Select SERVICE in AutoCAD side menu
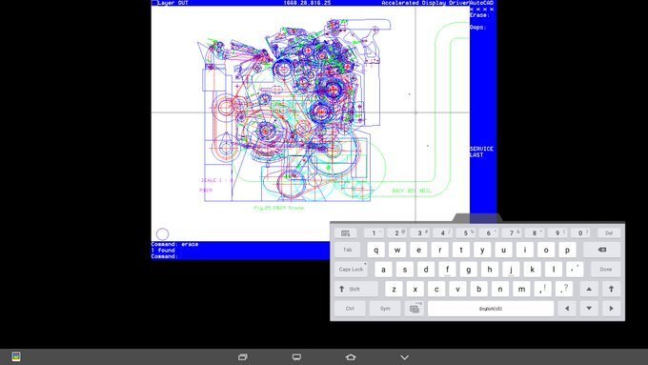The image size is (648, 365). click(x=481, y=149)
